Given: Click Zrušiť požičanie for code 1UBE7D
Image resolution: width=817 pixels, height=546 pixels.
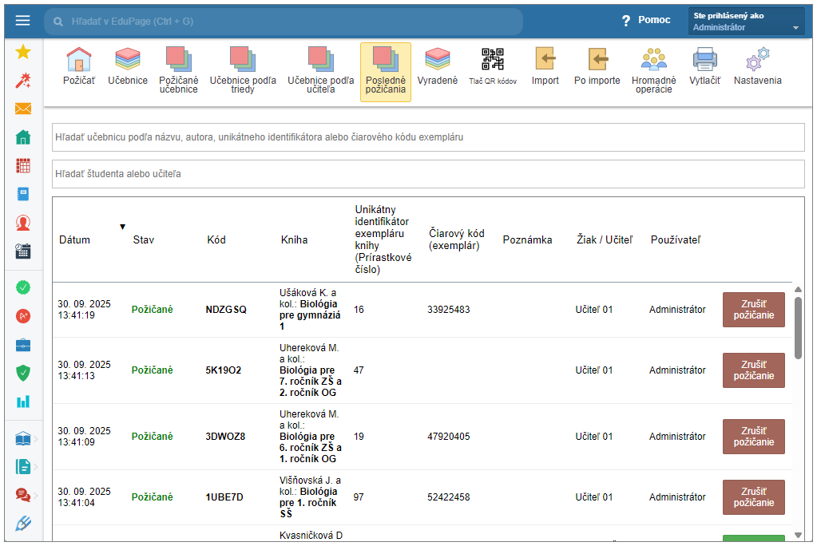Looking at the screenshot, I should coord(753,497).
